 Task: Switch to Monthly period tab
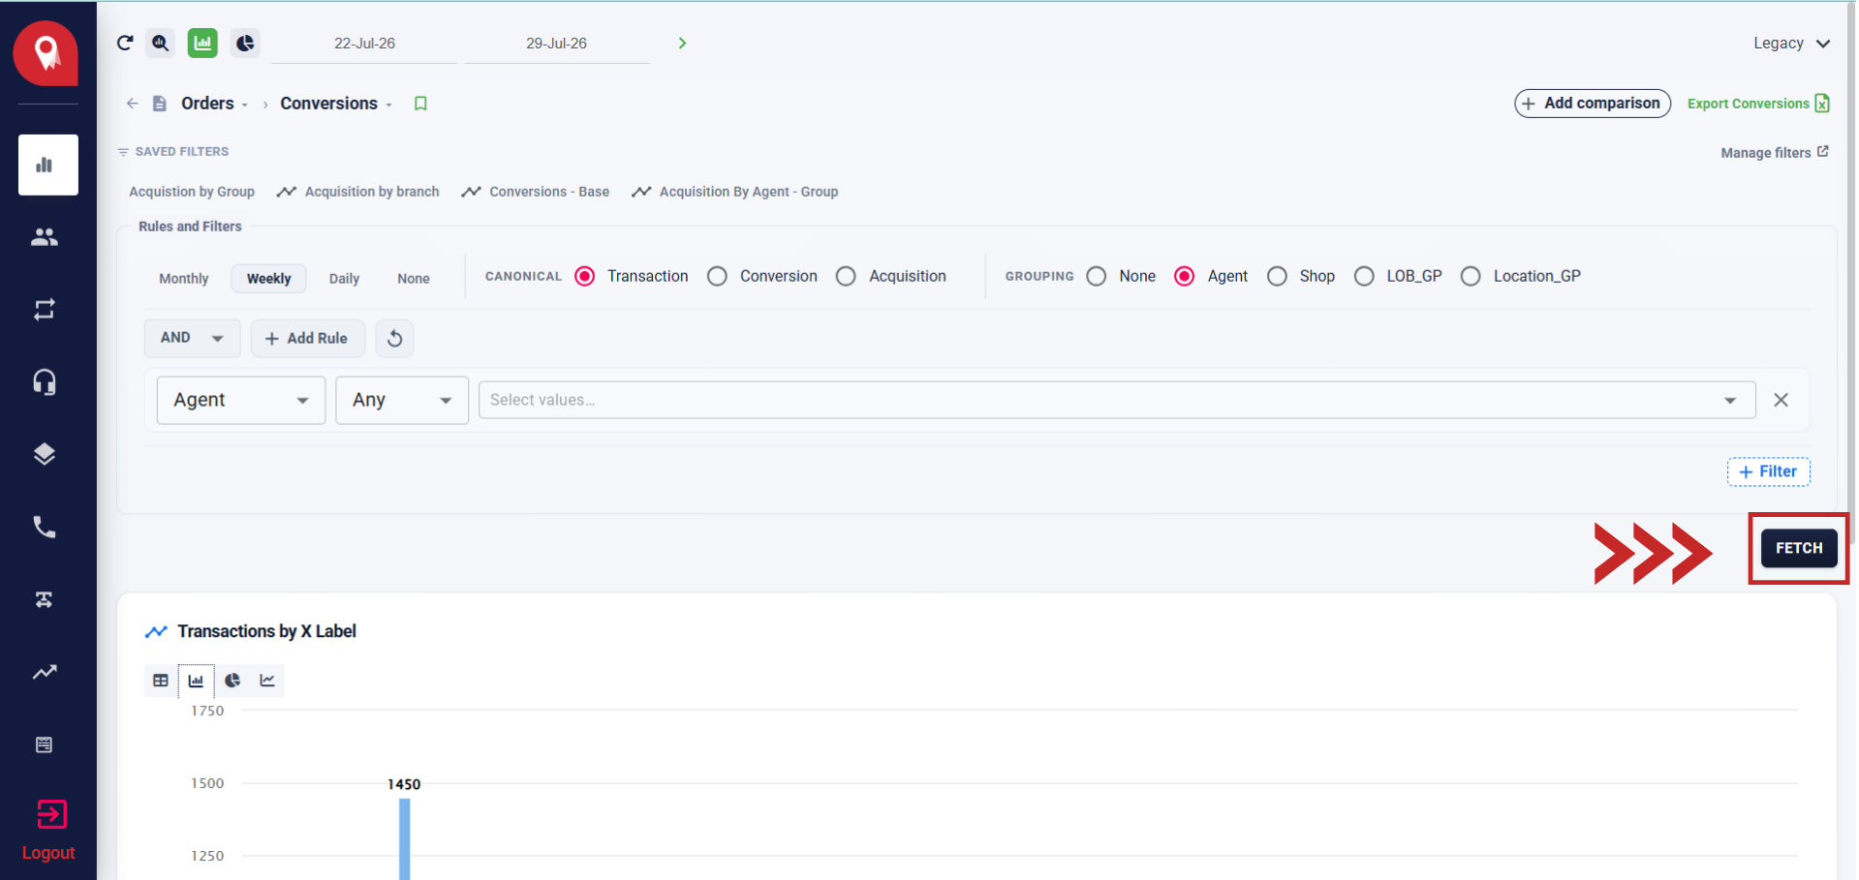183,278
